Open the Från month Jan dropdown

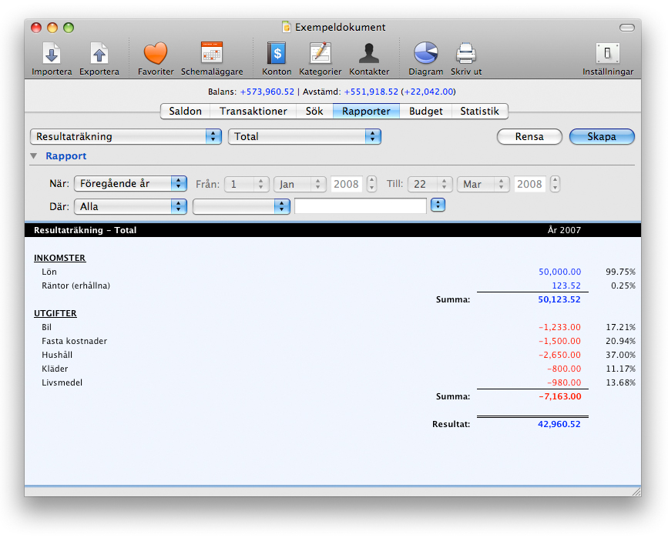(300, 184)
